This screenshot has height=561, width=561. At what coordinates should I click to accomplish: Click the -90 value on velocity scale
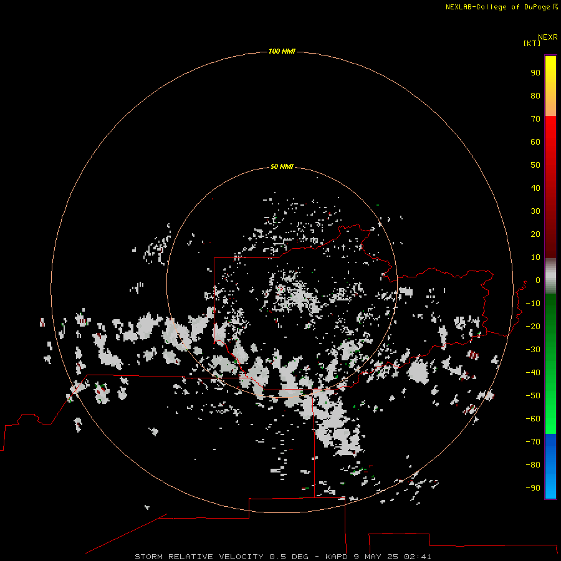[533, 488]
